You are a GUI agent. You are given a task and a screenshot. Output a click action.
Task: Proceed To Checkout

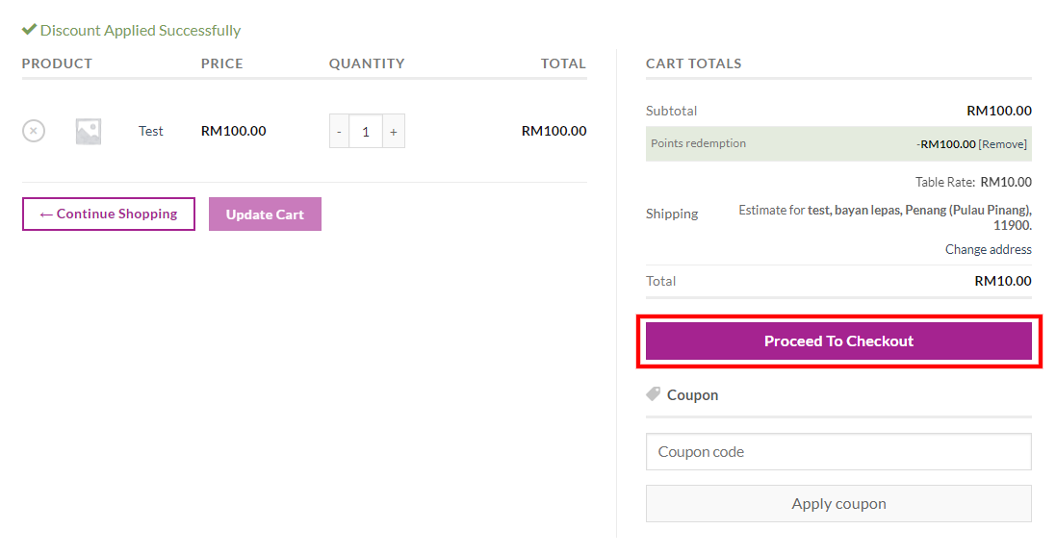[838, 341]
